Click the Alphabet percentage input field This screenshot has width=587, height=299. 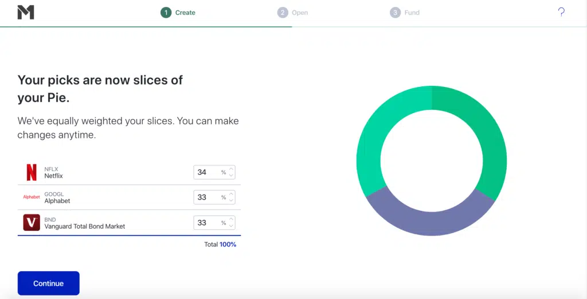pos(208,197)
